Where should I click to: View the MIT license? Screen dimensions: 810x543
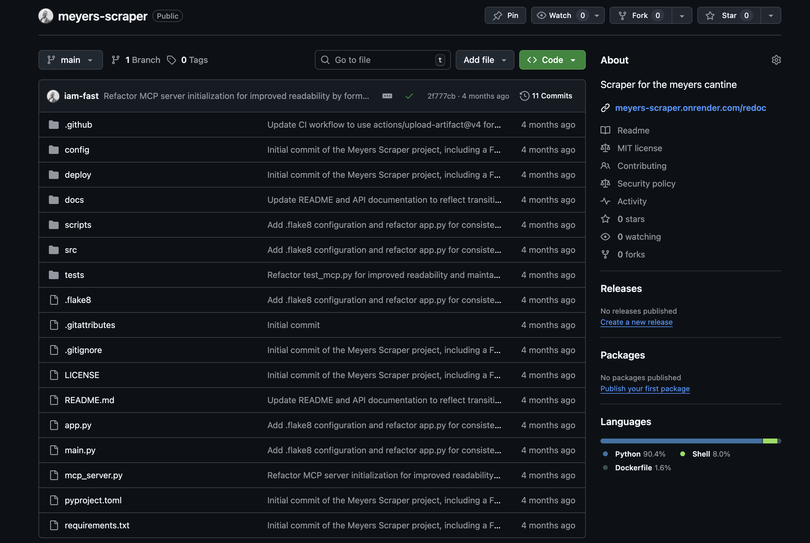(x=640, y=148)
